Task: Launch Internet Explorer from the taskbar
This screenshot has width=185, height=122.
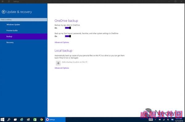Action: click(x=22, y=120)
